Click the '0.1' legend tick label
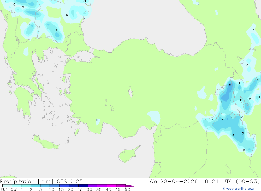 pos(4,189)
